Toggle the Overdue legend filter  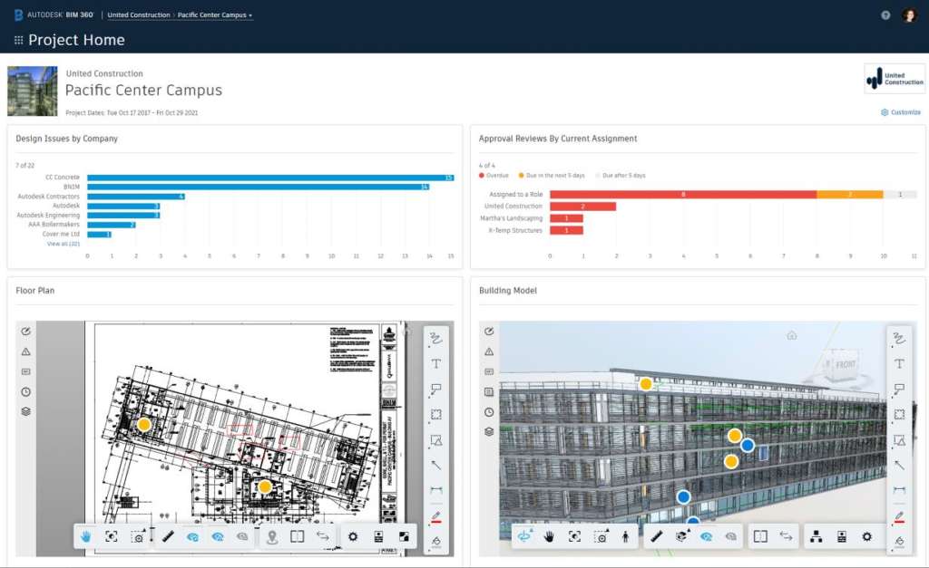tap(494, 176)
